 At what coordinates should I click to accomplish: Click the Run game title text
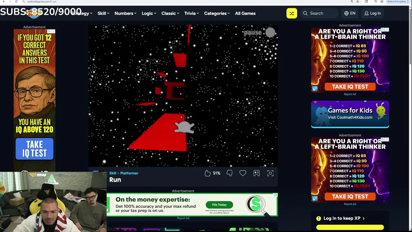click(x=115, y=180)
